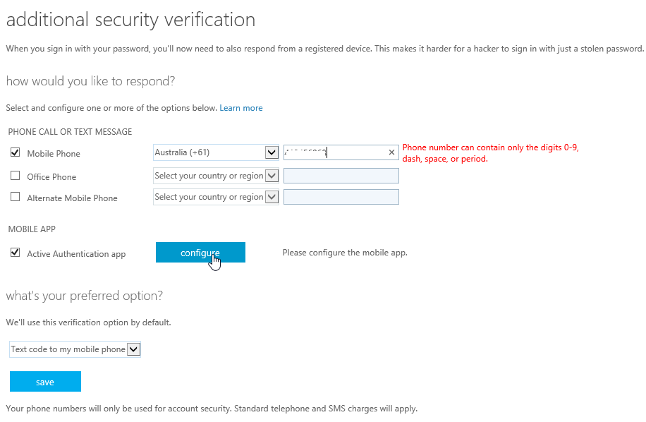Focus the Office Phone number field
Viewport: 646px width, 422px height.
[x=341, y=176]
